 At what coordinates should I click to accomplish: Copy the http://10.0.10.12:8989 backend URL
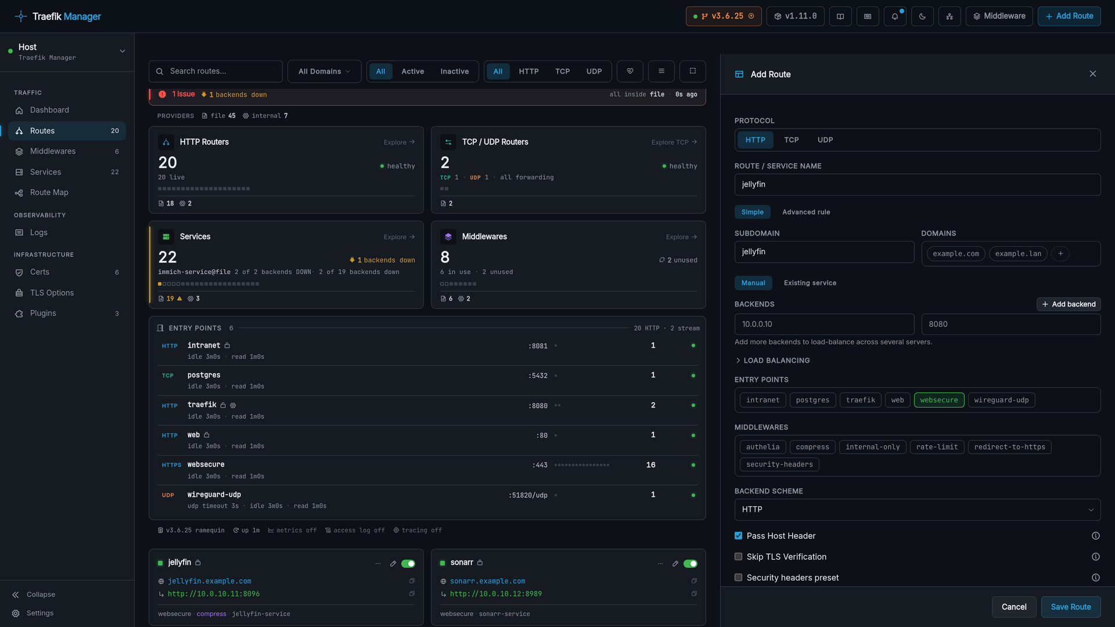pos(694,594)
